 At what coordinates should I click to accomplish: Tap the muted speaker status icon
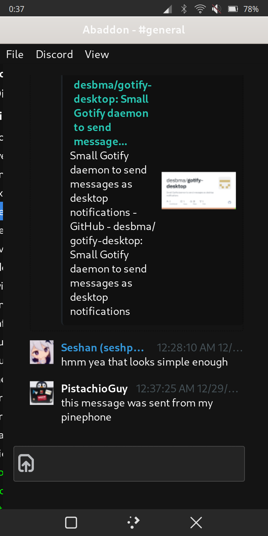point(216,9)
